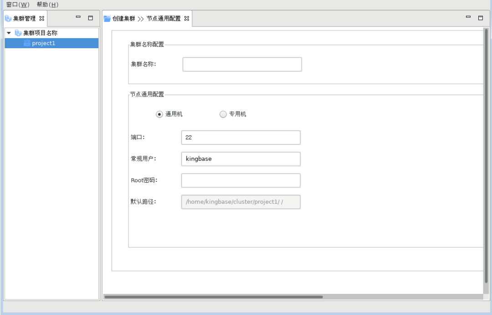The image size is (492, 315).
Task: Select the 通用机 radio option
Action: [159, 115]
